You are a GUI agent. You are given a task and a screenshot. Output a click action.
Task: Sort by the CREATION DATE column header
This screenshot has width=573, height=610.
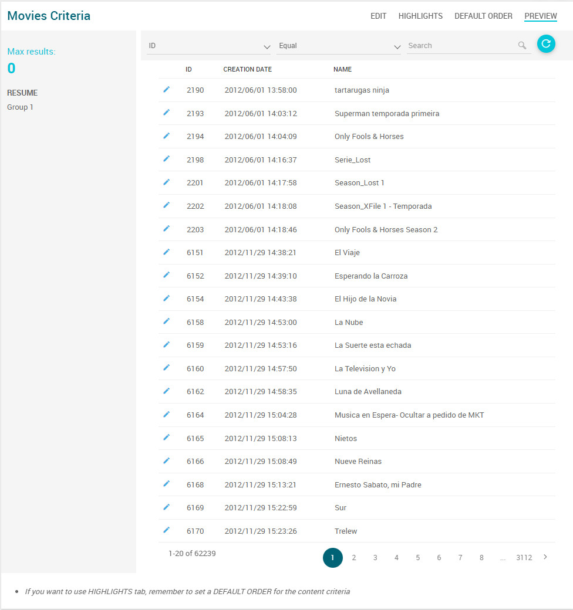247,69
